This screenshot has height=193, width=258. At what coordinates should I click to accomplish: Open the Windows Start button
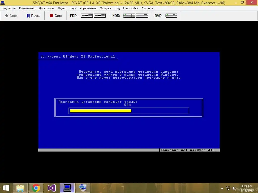(x=6, y=188)
